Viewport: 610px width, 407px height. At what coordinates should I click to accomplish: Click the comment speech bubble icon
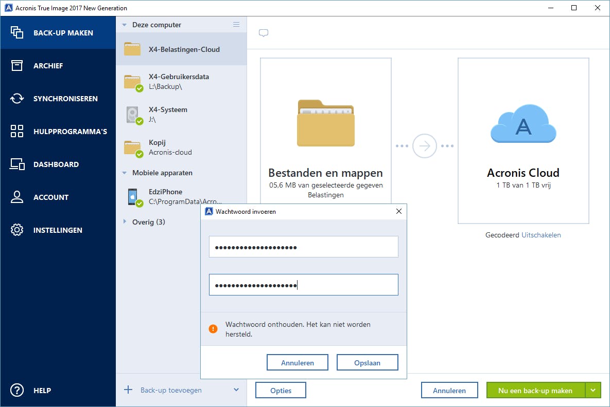[x=264, y=33]
